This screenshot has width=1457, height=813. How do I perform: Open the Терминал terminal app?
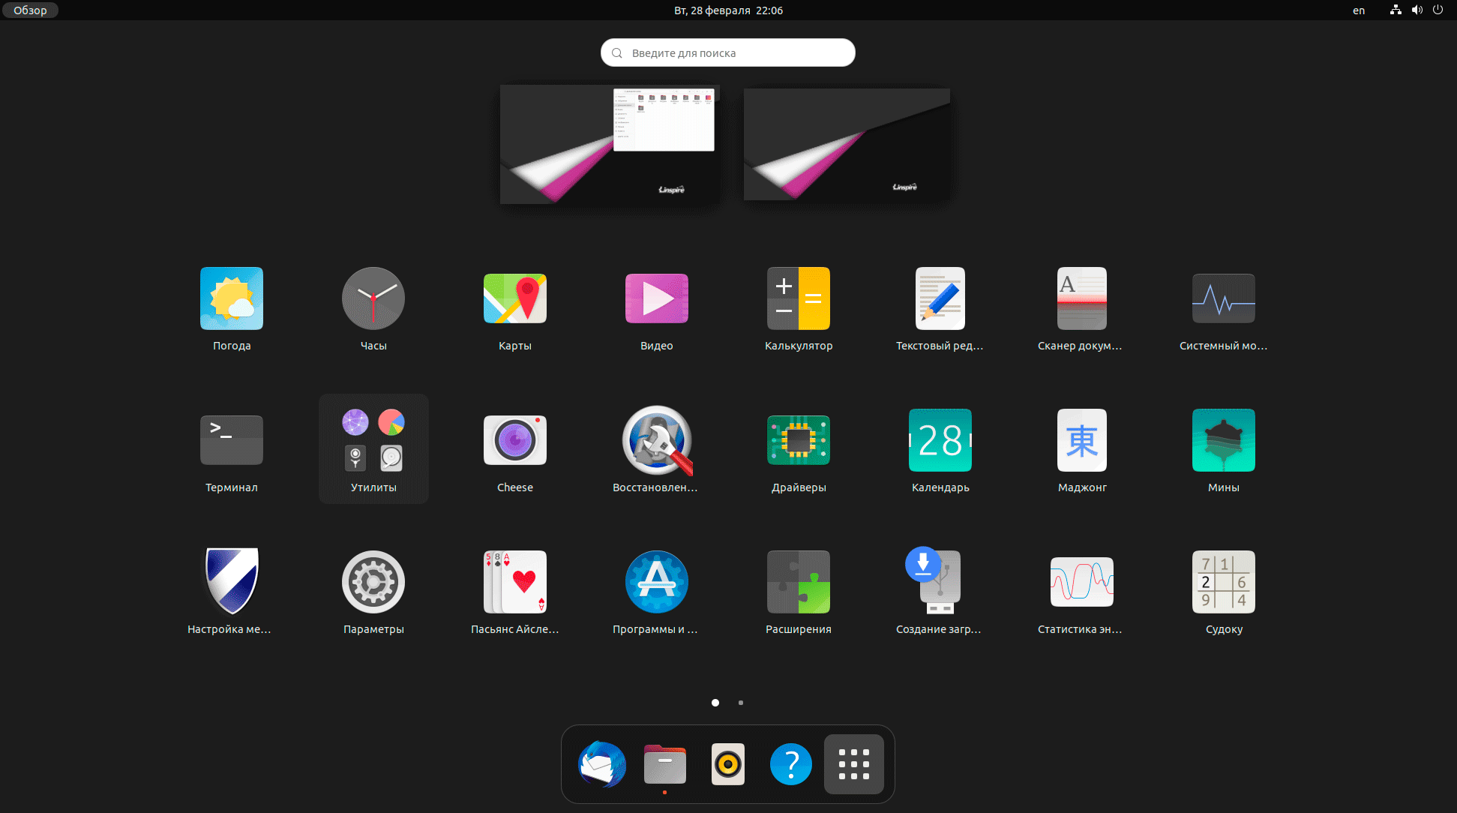coord(232,441)
